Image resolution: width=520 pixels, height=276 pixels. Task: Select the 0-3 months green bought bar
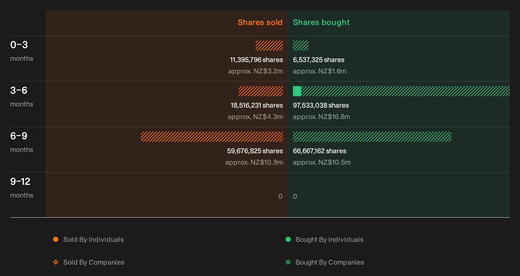[301, 46]
